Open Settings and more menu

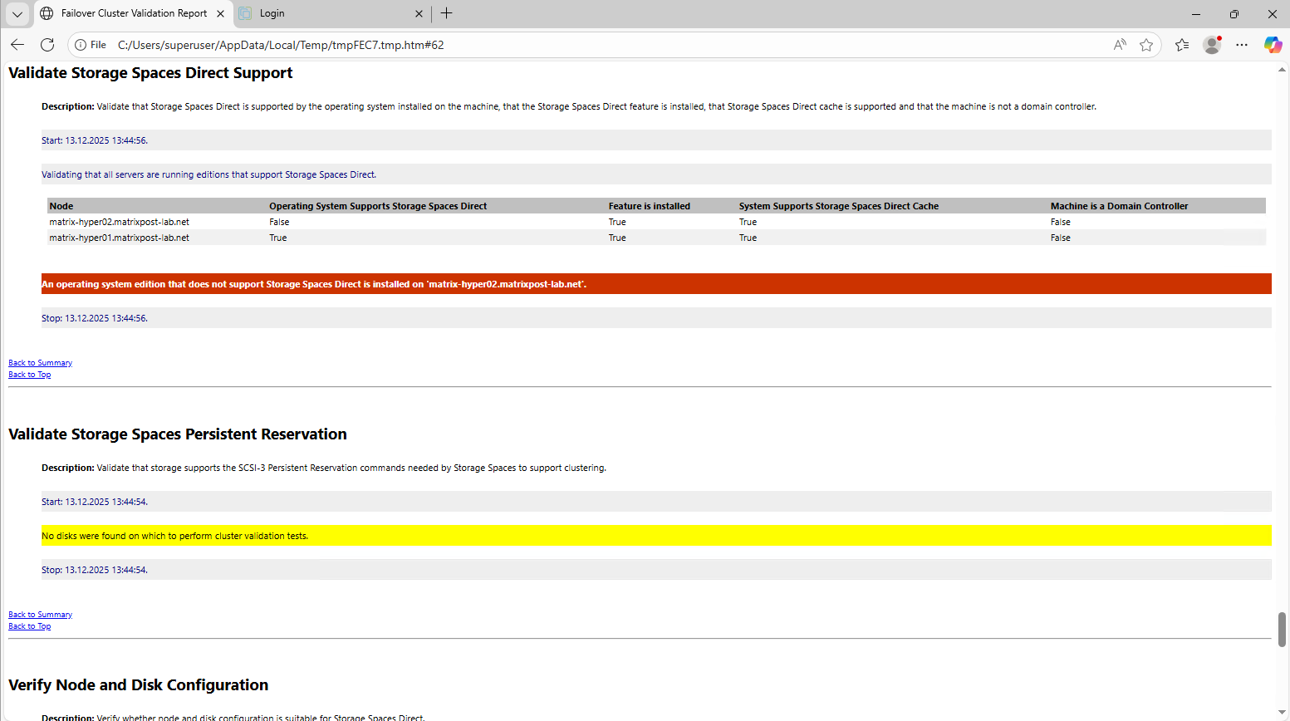pyautogui.click(x=1242, y=45)
